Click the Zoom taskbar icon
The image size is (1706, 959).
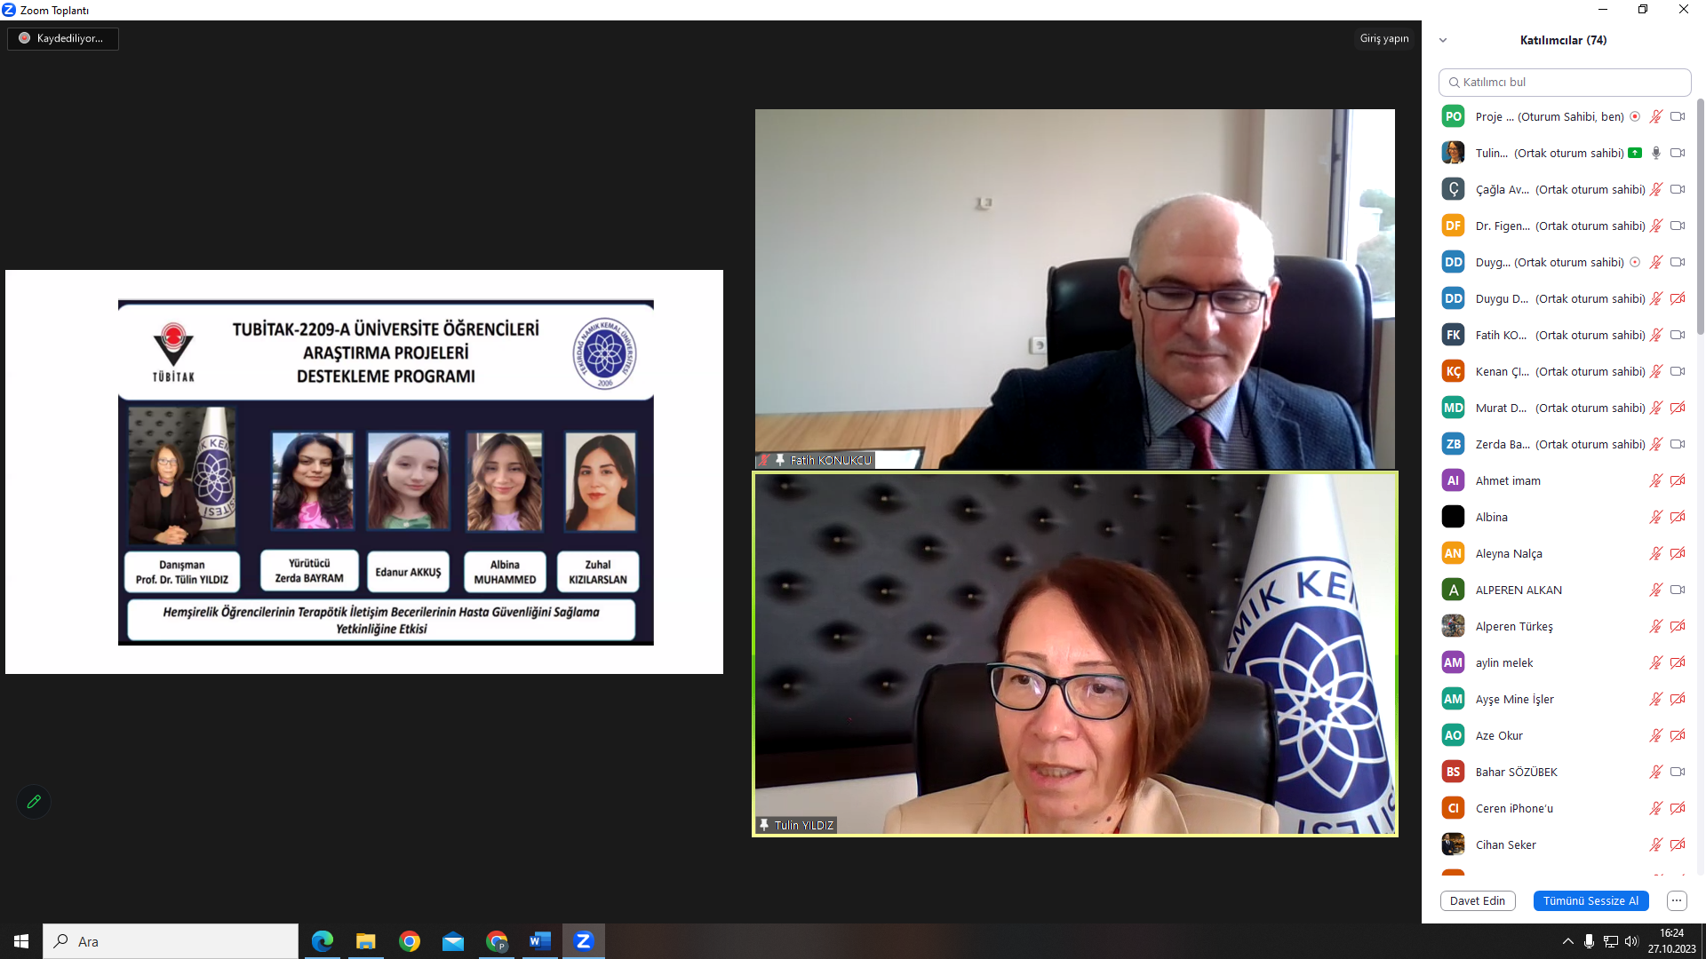[583, 941]
